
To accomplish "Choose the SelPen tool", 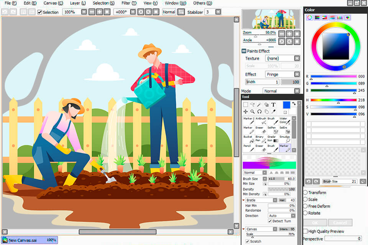I will tap(273, 130).
